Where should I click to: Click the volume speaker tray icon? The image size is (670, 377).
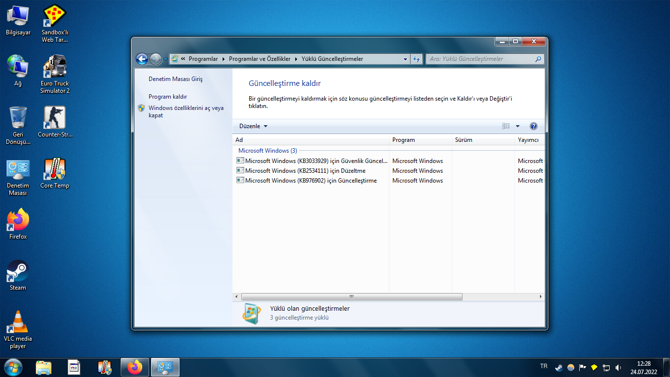coord(618,367)
